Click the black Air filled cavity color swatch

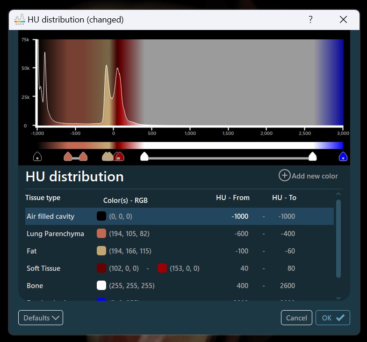pos(101,216)
